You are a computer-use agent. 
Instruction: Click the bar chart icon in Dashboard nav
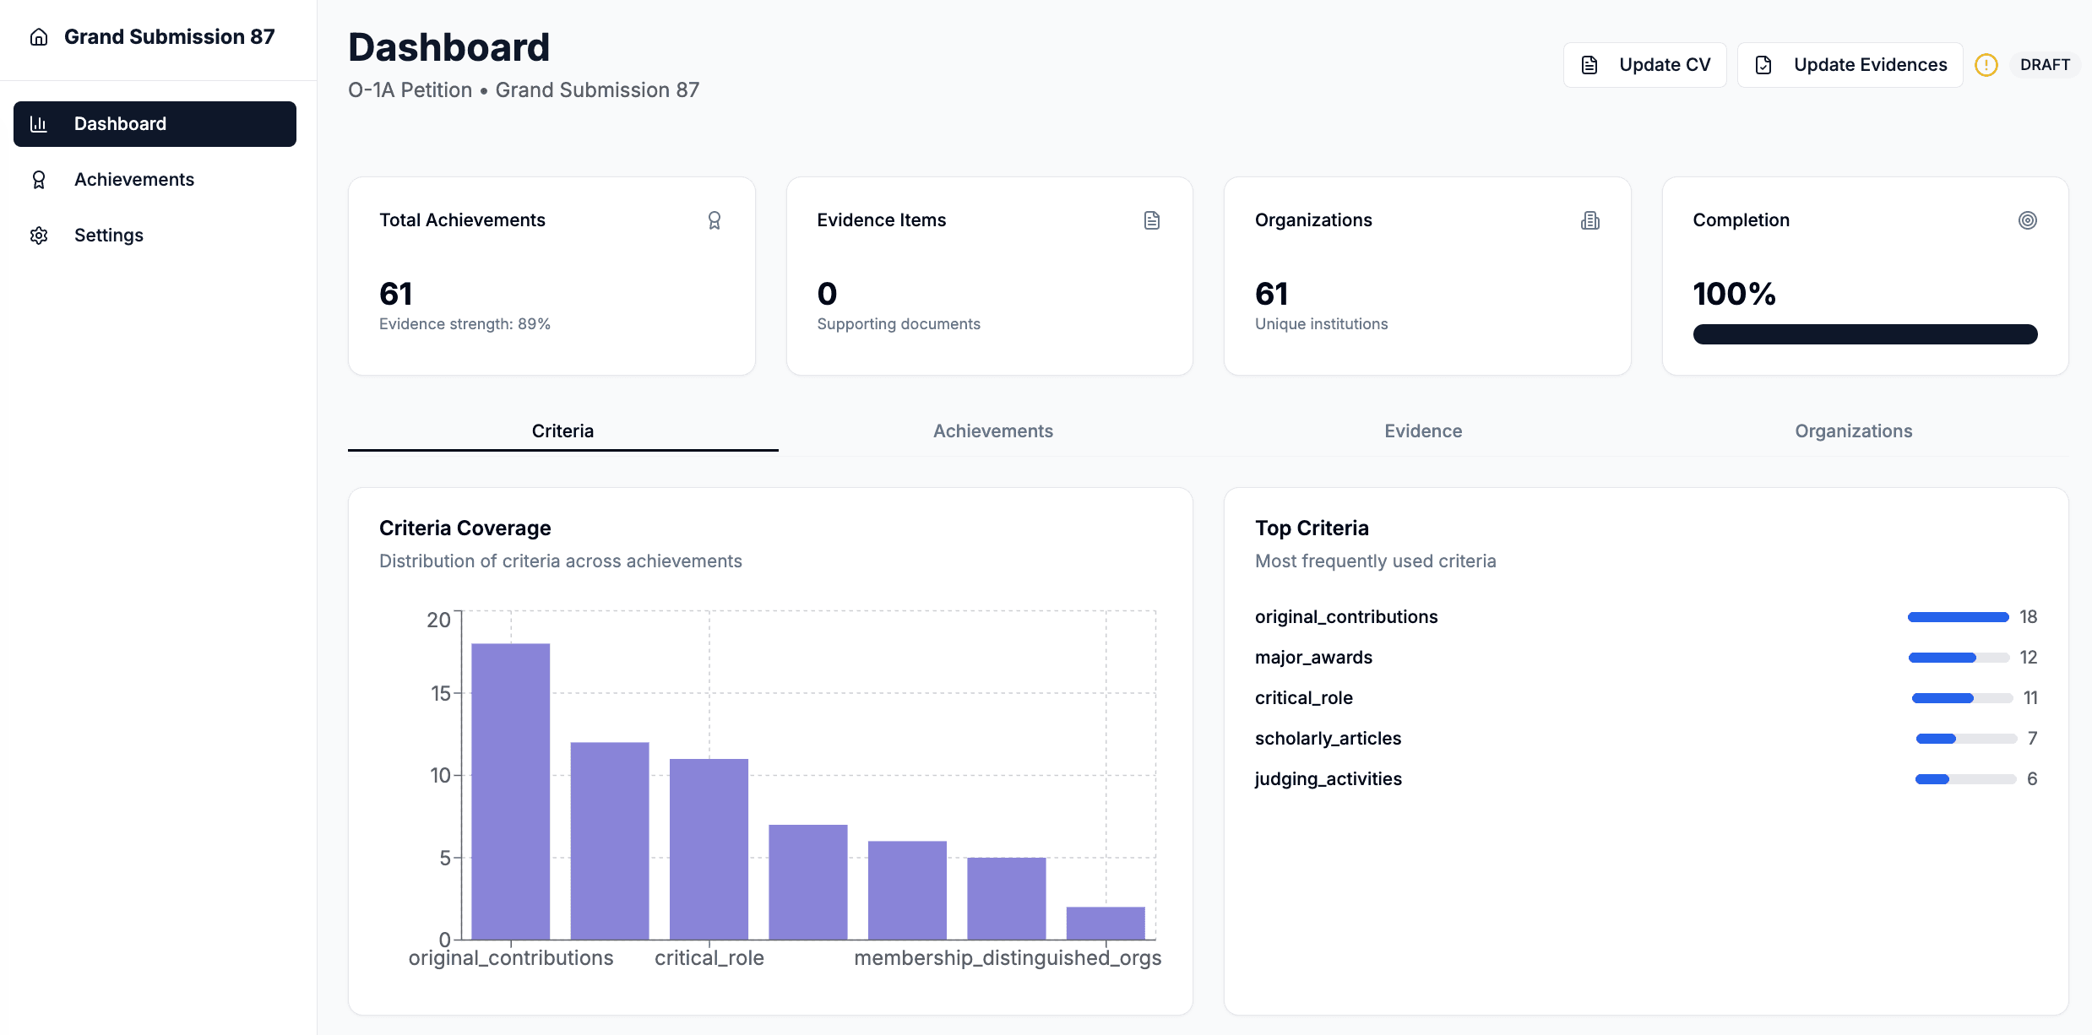[39, 124]
